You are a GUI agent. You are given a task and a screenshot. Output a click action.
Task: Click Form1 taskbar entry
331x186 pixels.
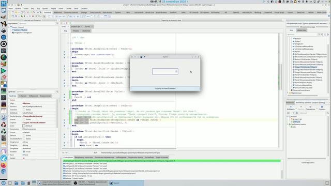tap(126, 183)
